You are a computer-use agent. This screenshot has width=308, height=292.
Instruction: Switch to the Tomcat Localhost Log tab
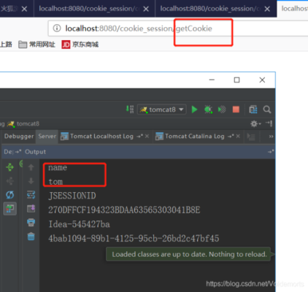click(x=101, y=137)
